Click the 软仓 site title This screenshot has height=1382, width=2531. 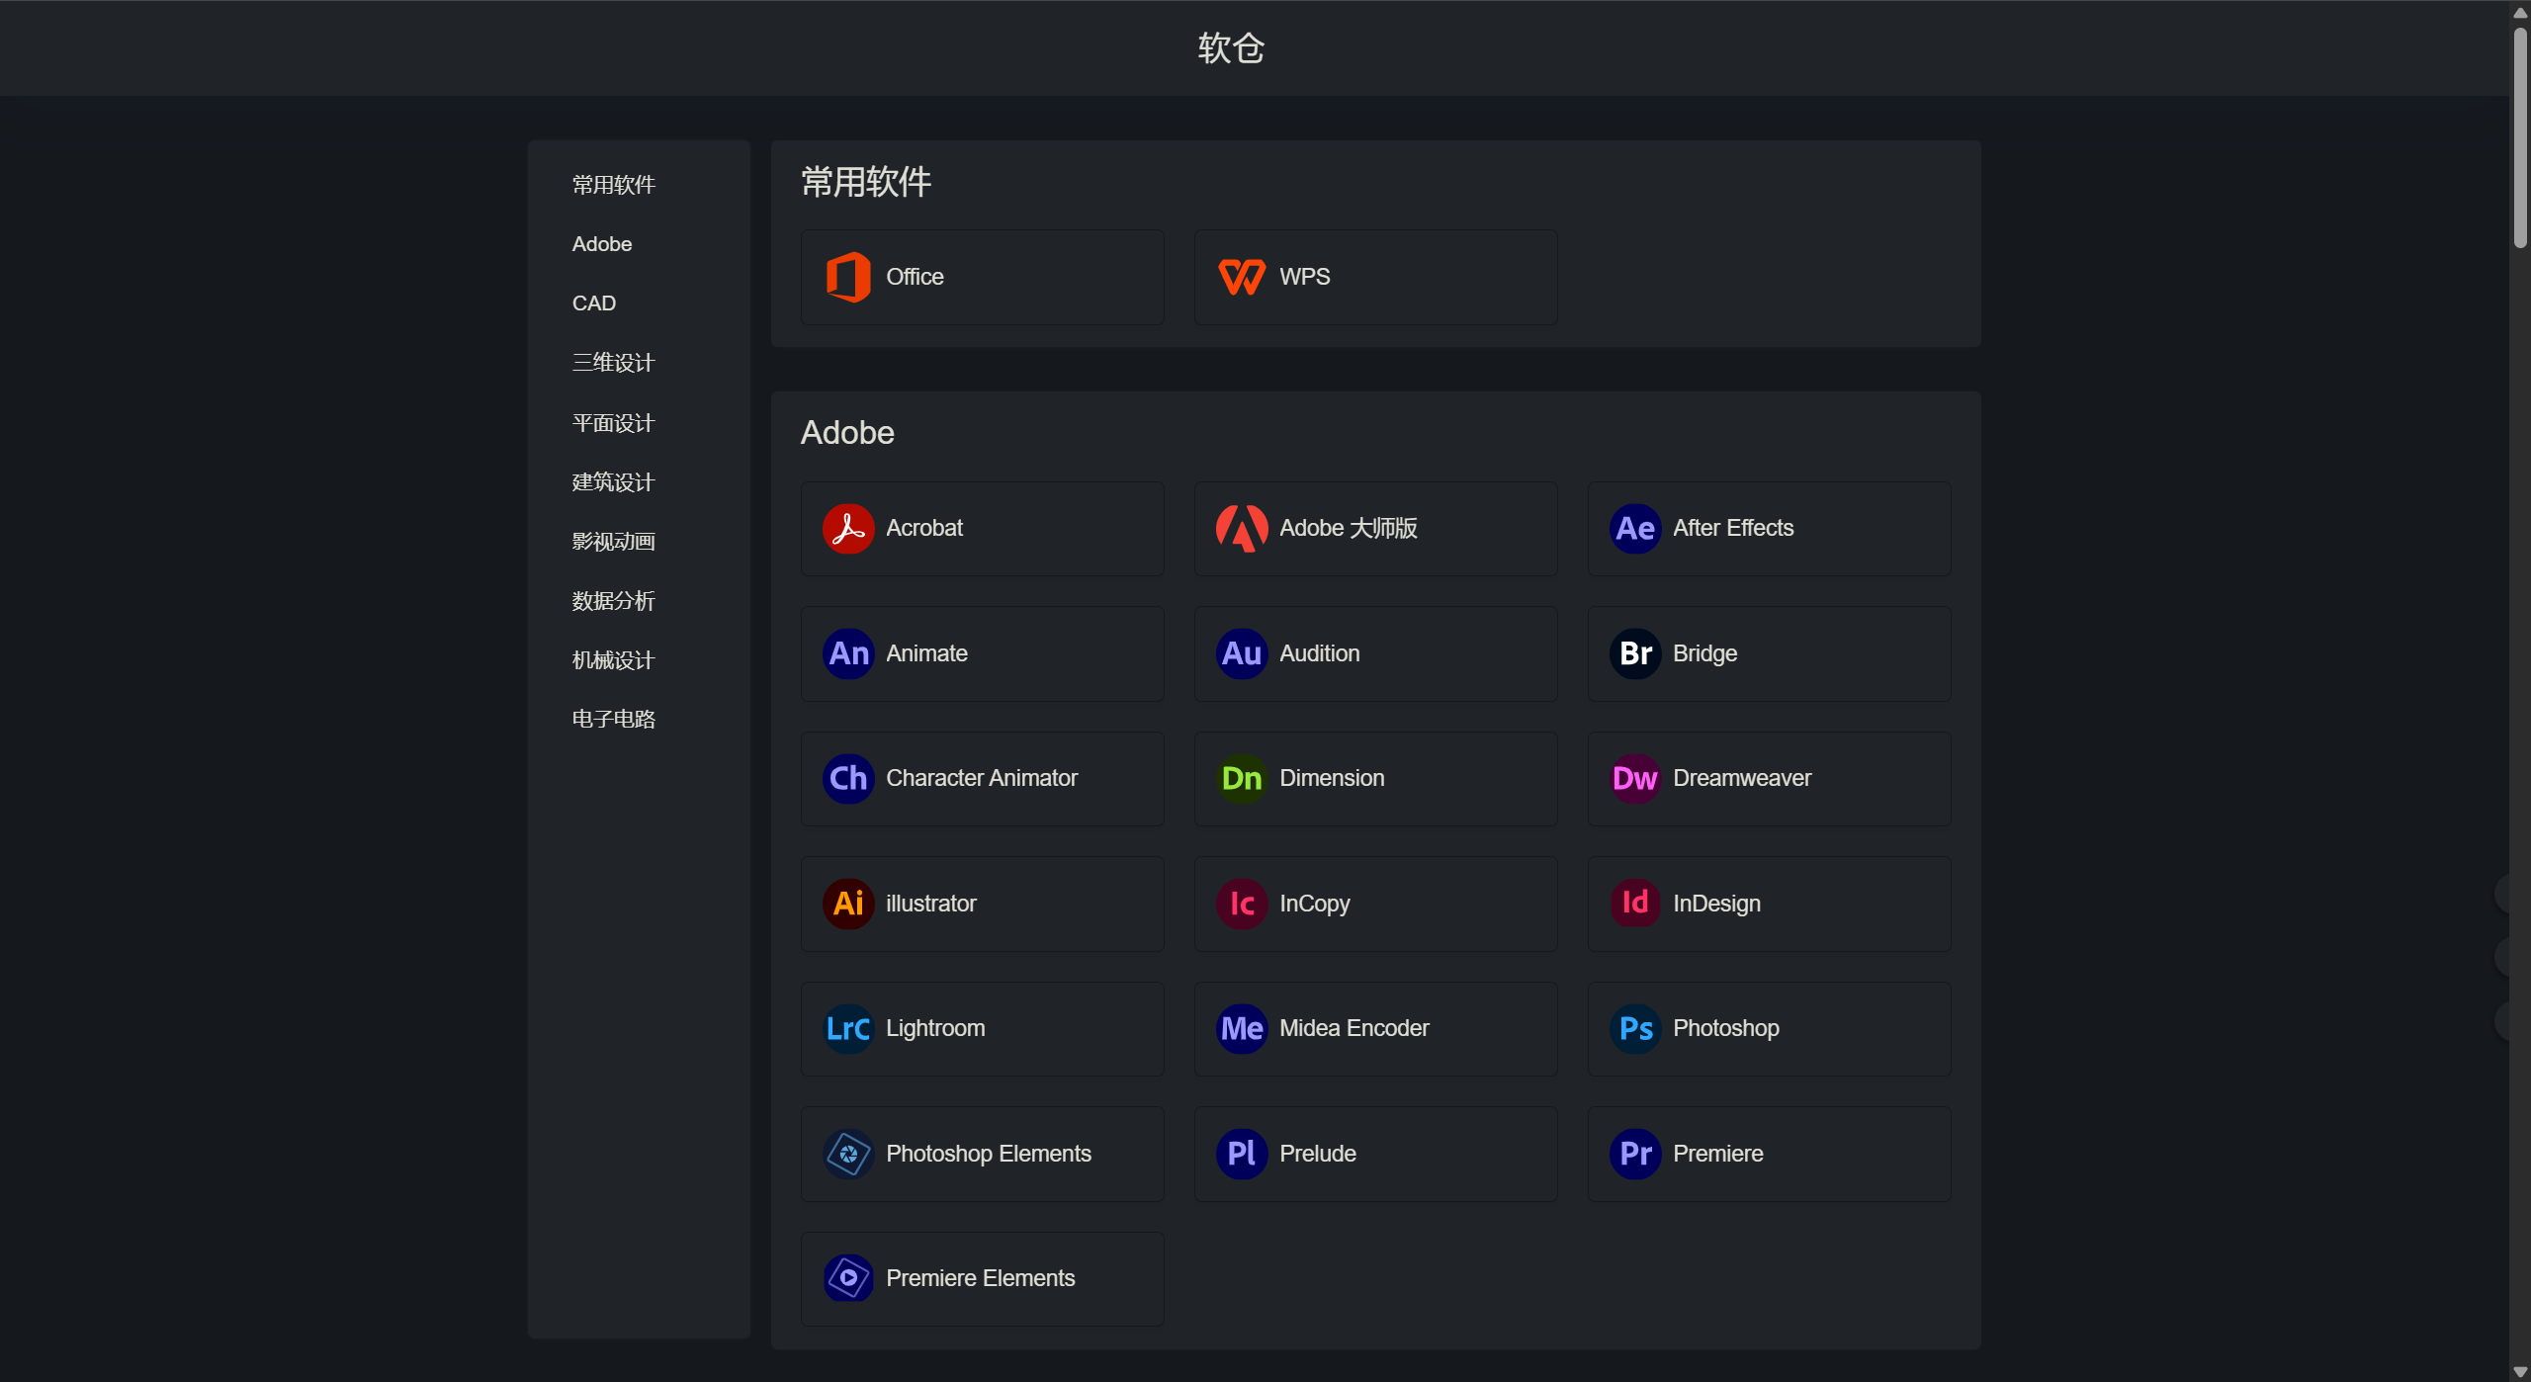click(1231, 47)
